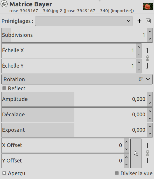Open the Préréglages dropdown
The image size is (154, 179).
pyautogui.click(x=84, y=21)
